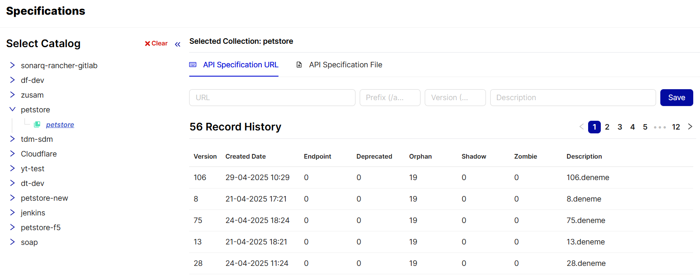Click the petstore collection icon in tree

click(37, 125)
